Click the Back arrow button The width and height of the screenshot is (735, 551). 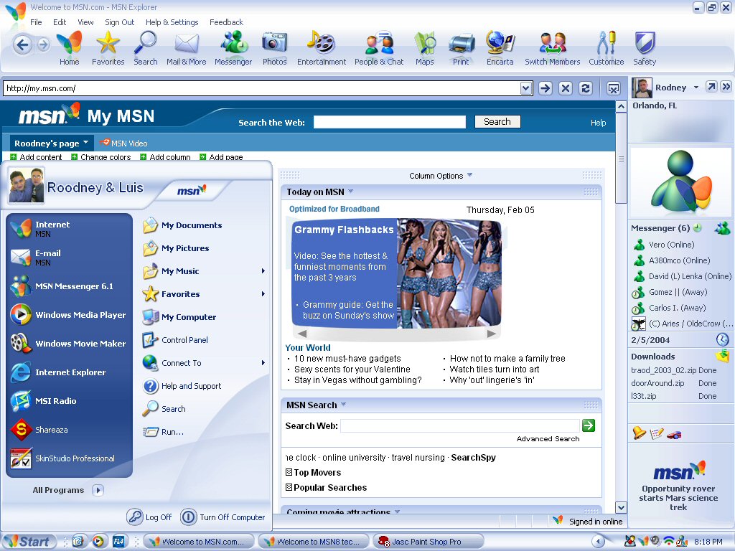coord(22,45)
